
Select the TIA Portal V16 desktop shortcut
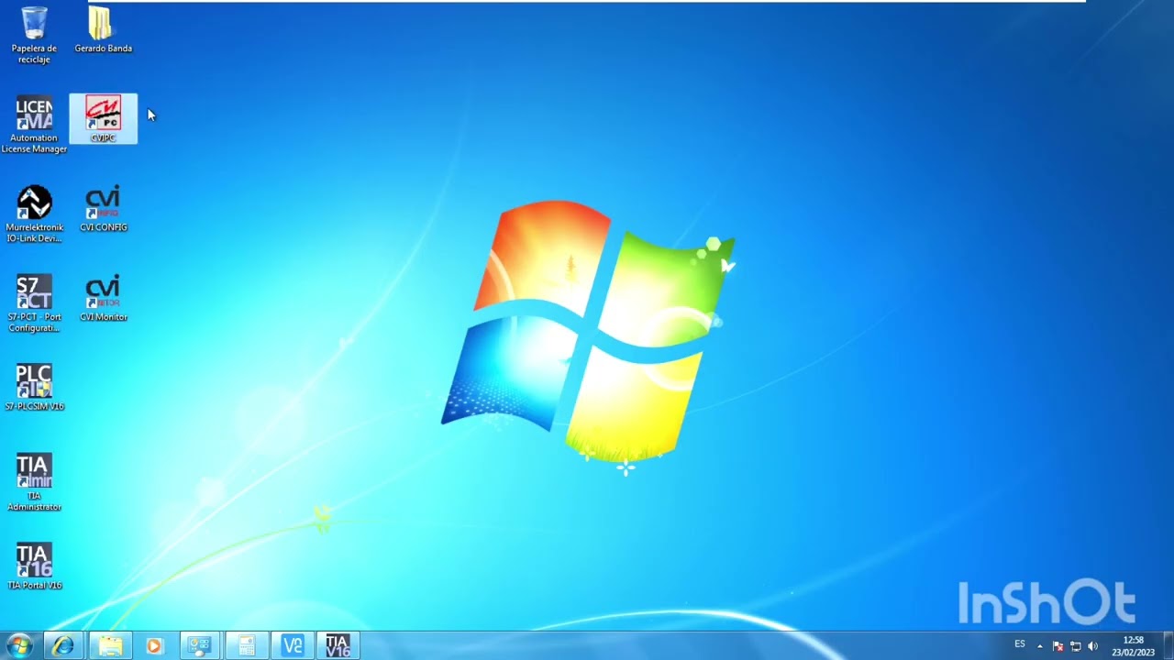coord(34,566)
